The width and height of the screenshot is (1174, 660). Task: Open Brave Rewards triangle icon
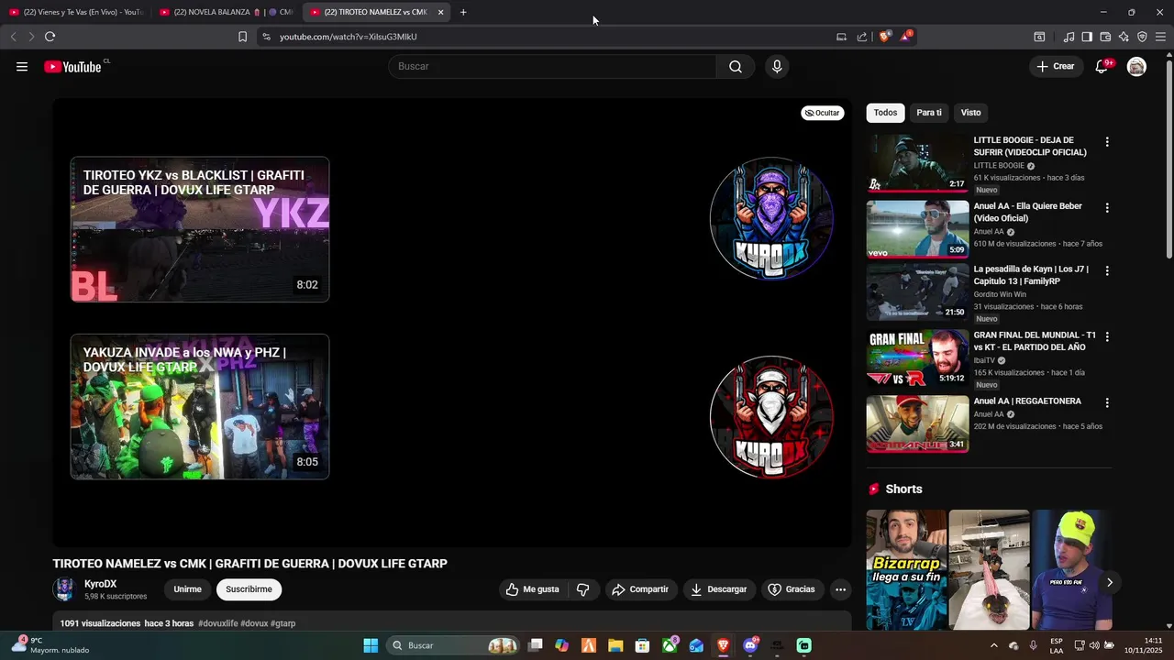tap(906, 37)
